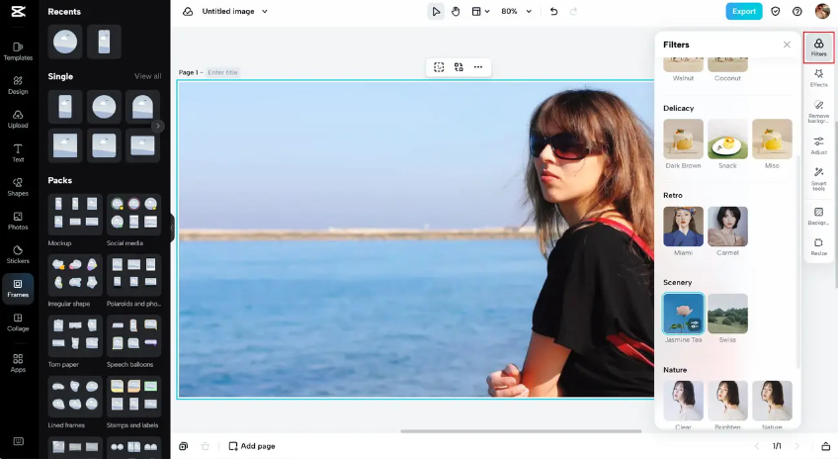
Task: Click the duplicate page icon at bottom
Action: coord(184,446)
